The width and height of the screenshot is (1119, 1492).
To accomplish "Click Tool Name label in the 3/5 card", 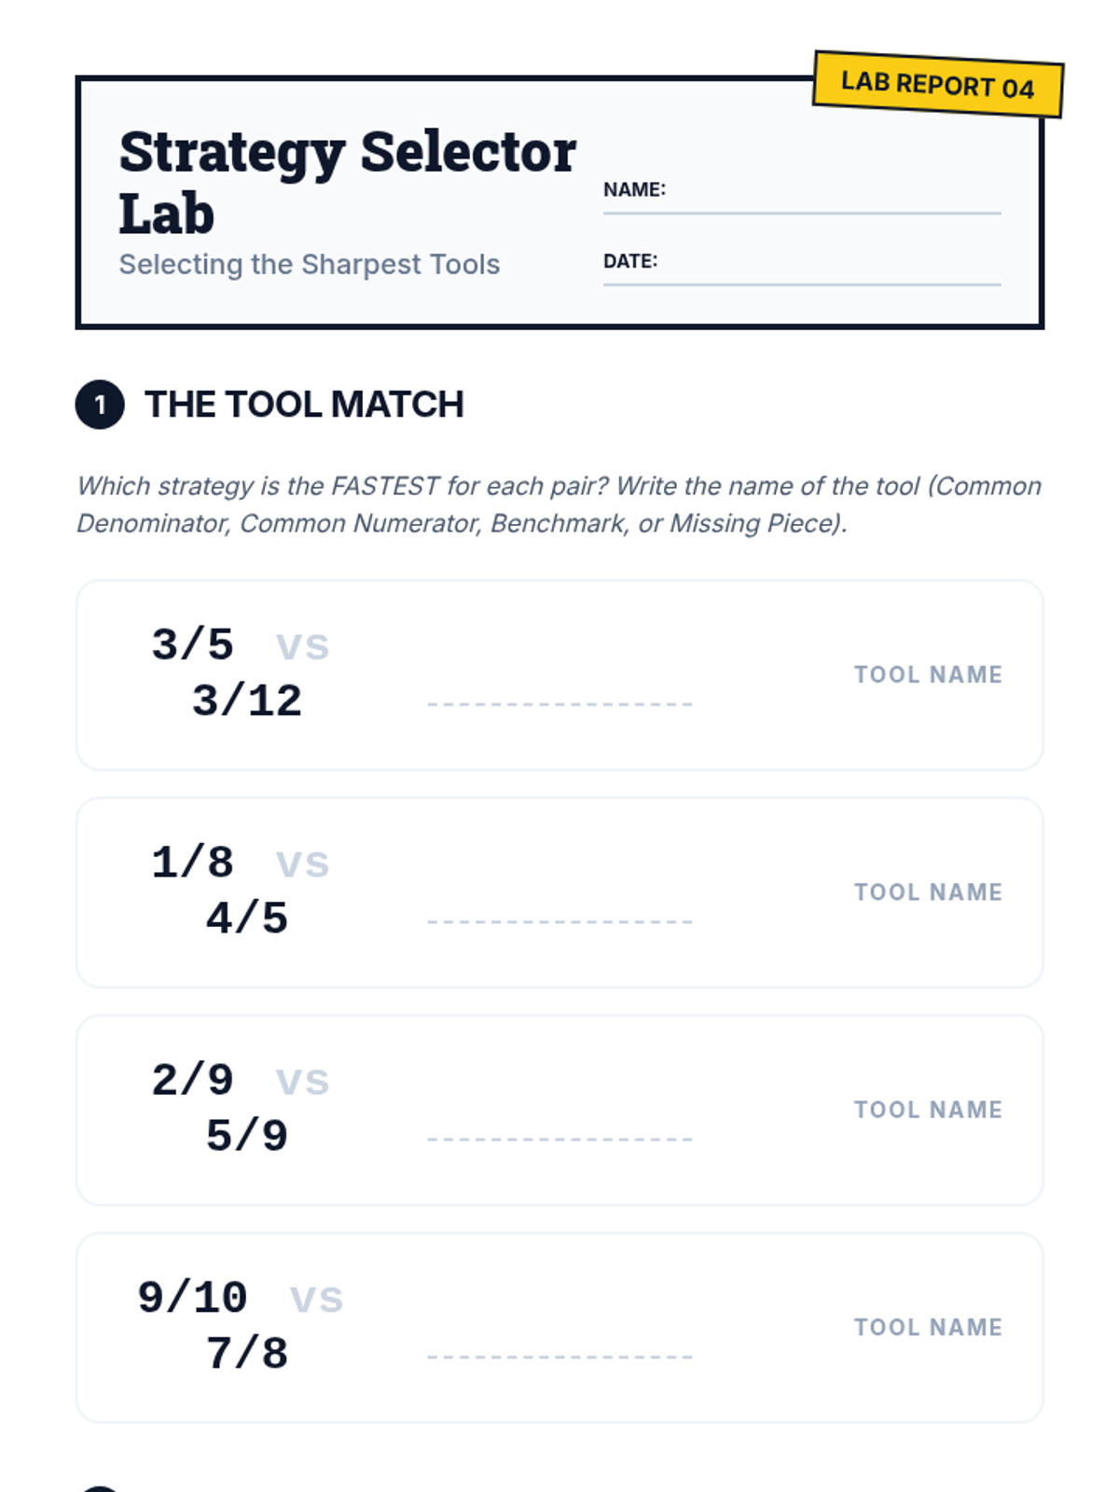I will [x=928, y=675].
